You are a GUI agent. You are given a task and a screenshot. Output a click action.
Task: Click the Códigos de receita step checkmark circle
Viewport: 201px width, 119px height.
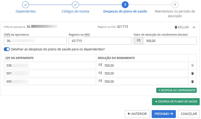click(x=75, y=5)
